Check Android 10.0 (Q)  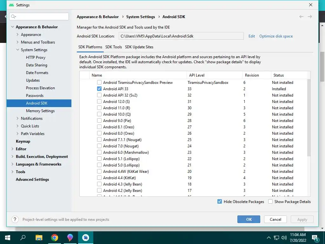99,114
